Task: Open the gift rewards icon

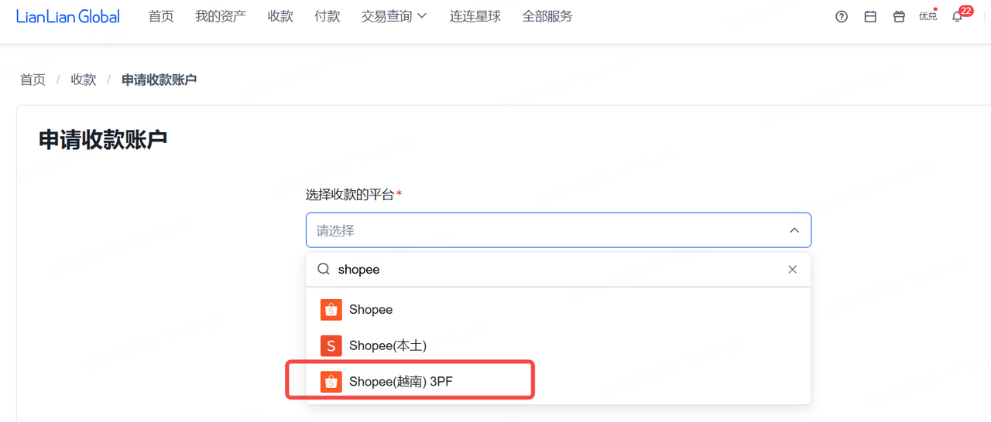Action: pyautogui.click(x=899, y=17)
